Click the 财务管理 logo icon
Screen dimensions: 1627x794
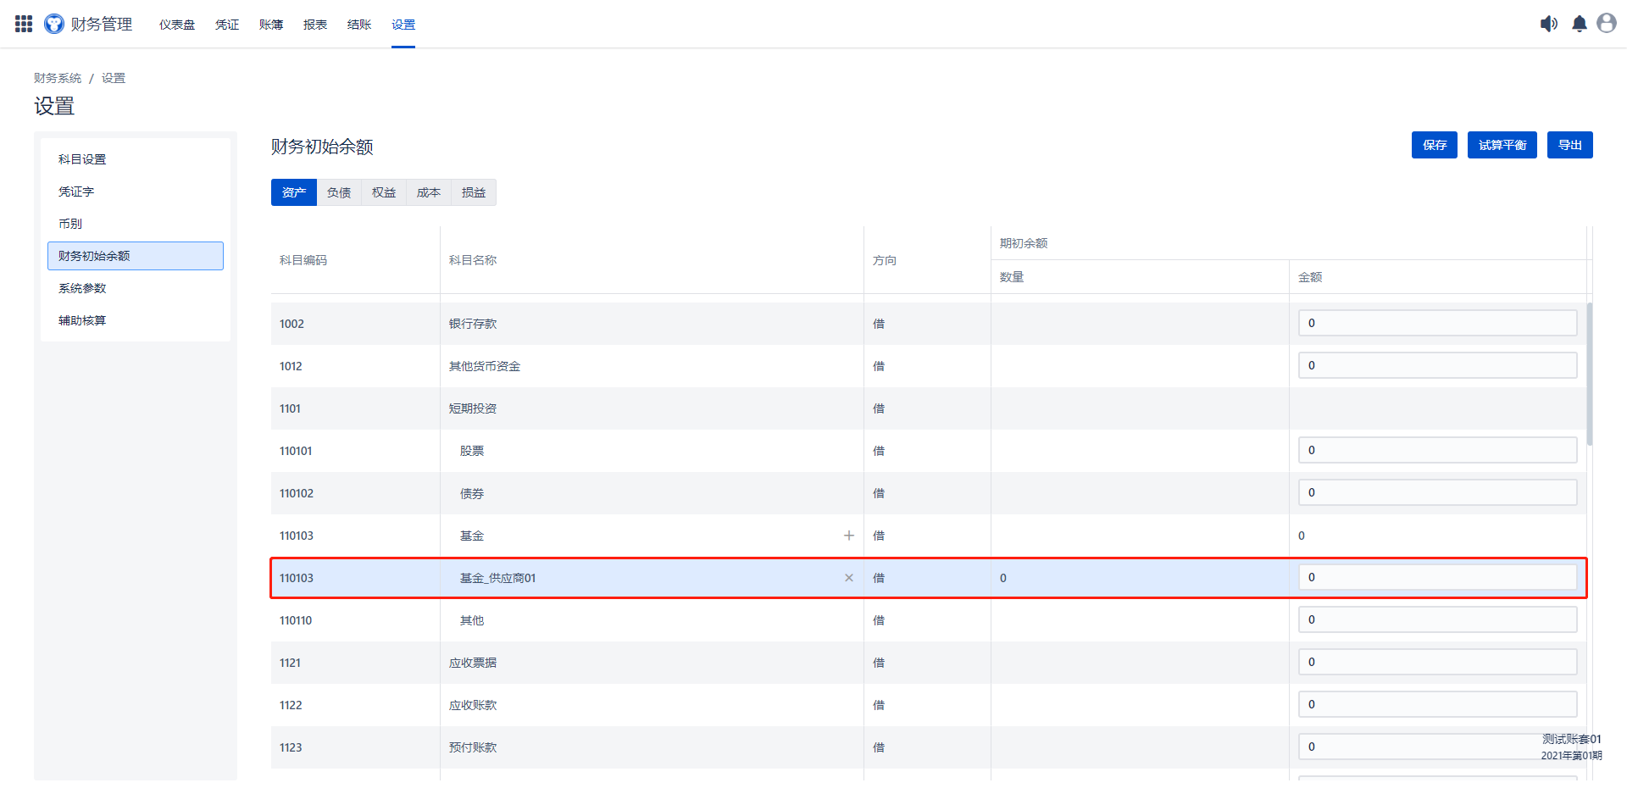54,24
